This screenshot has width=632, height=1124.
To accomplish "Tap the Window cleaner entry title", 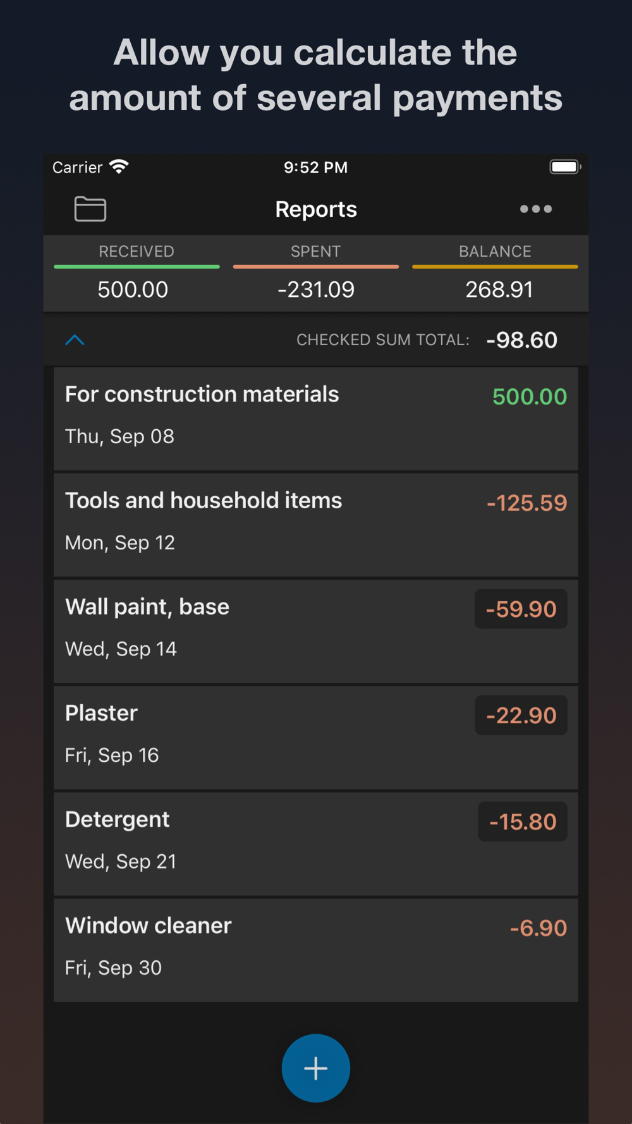I will pyautogui.click(x=149, y=925).
